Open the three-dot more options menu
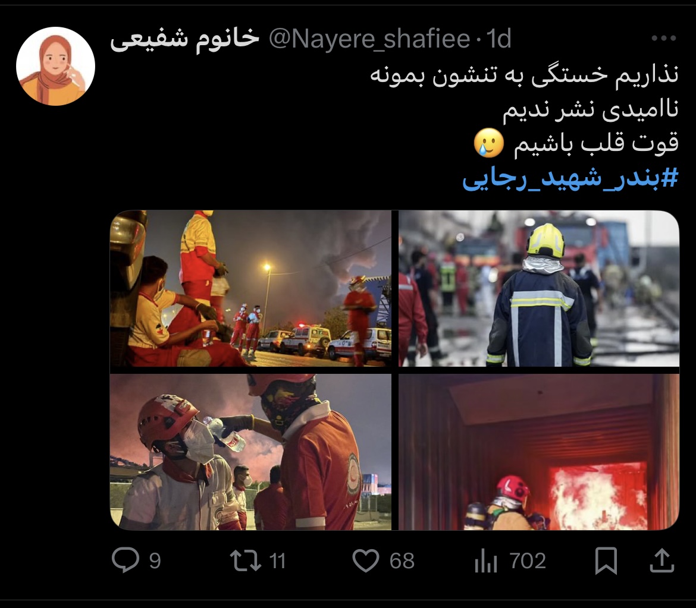 664,38
